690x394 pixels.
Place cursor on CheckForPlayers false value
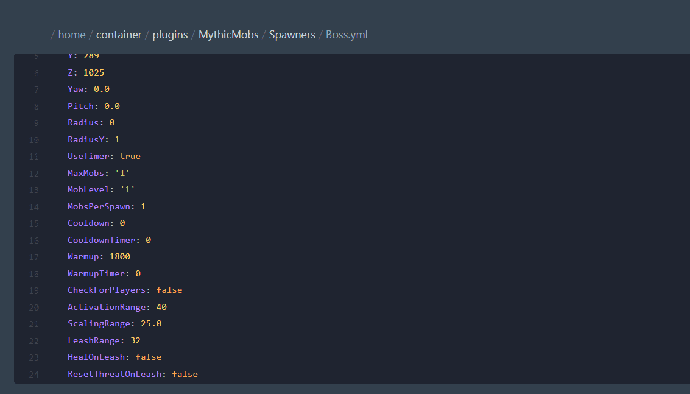tap(169, 290)
